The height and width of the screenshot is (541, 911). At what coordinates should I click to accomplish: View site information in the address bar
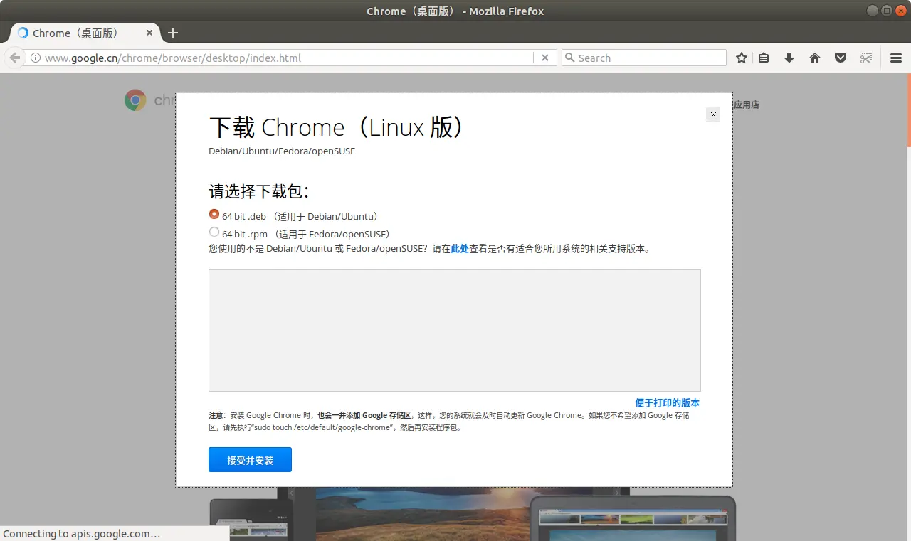pyautogui.click(x=35, y=58)
